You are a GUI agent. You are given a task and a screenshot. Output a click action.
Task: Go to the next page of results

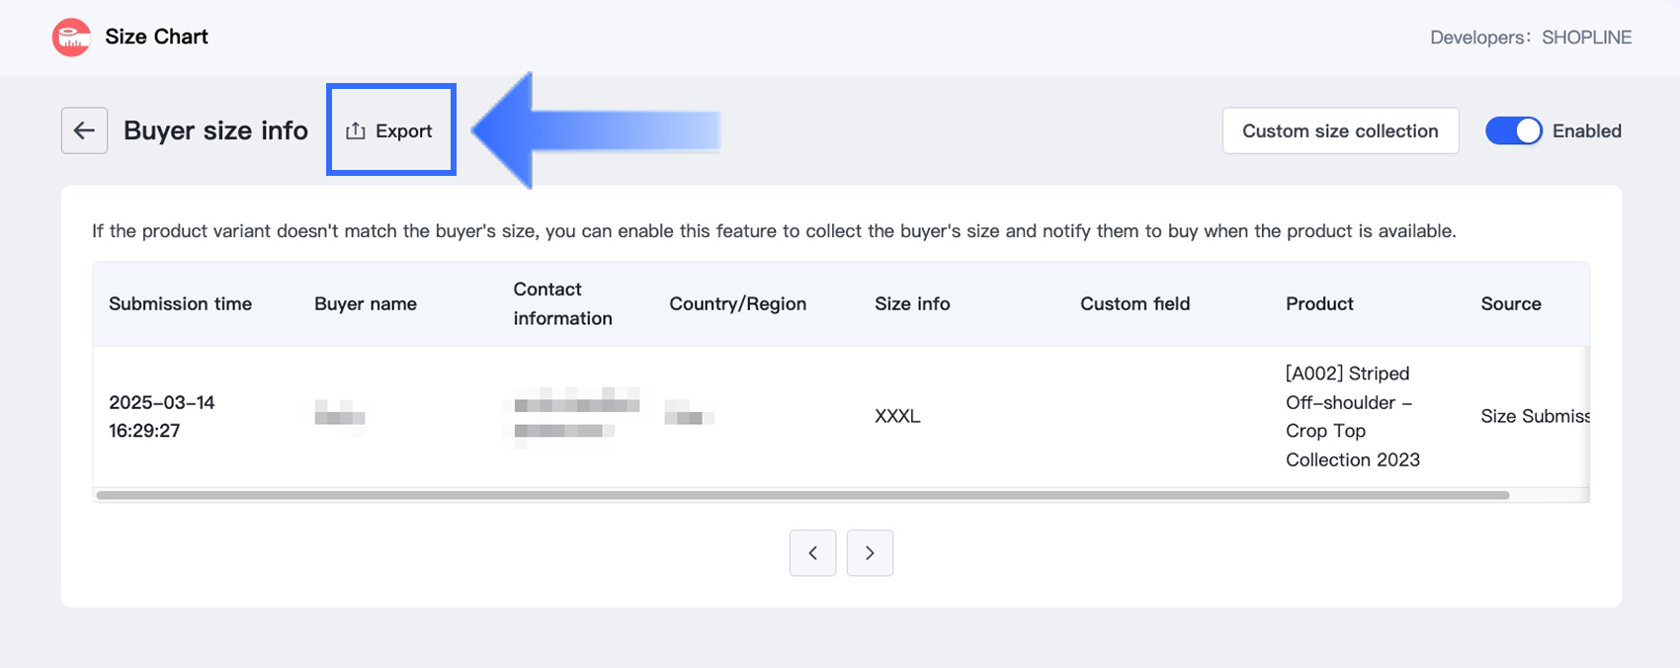coord(870,553)
